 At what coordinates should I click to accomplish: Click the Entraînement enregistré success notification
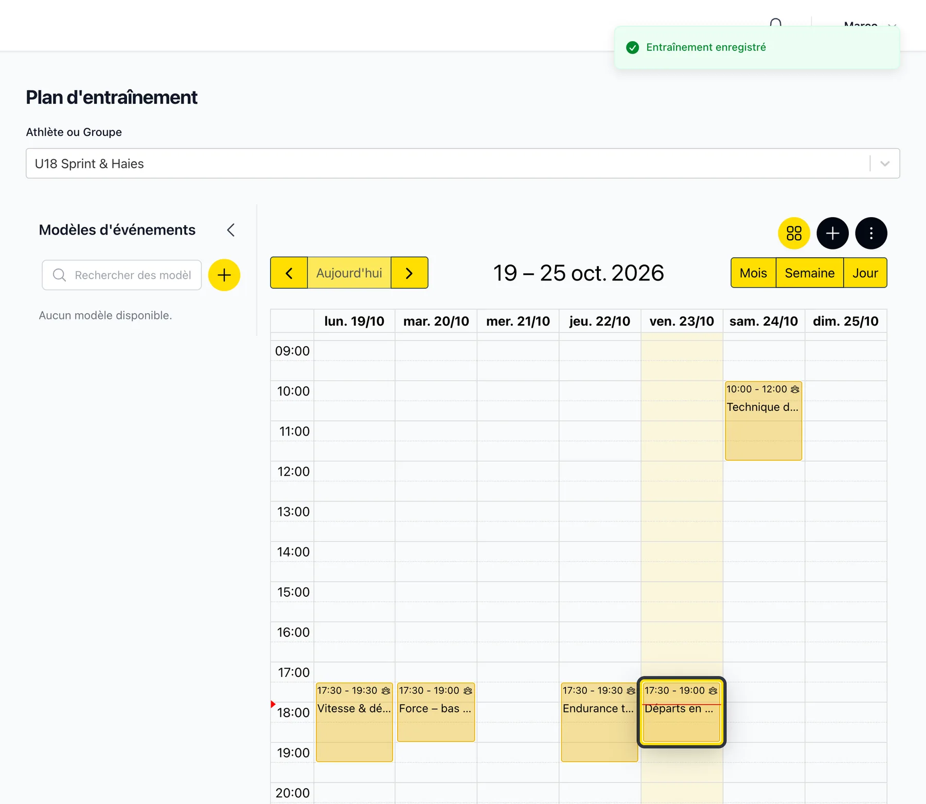tap(757, 47)
